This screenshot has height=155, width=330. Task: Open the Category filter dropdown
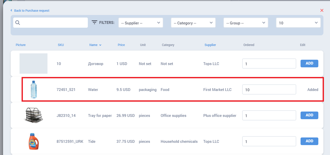tap(193, 23)
